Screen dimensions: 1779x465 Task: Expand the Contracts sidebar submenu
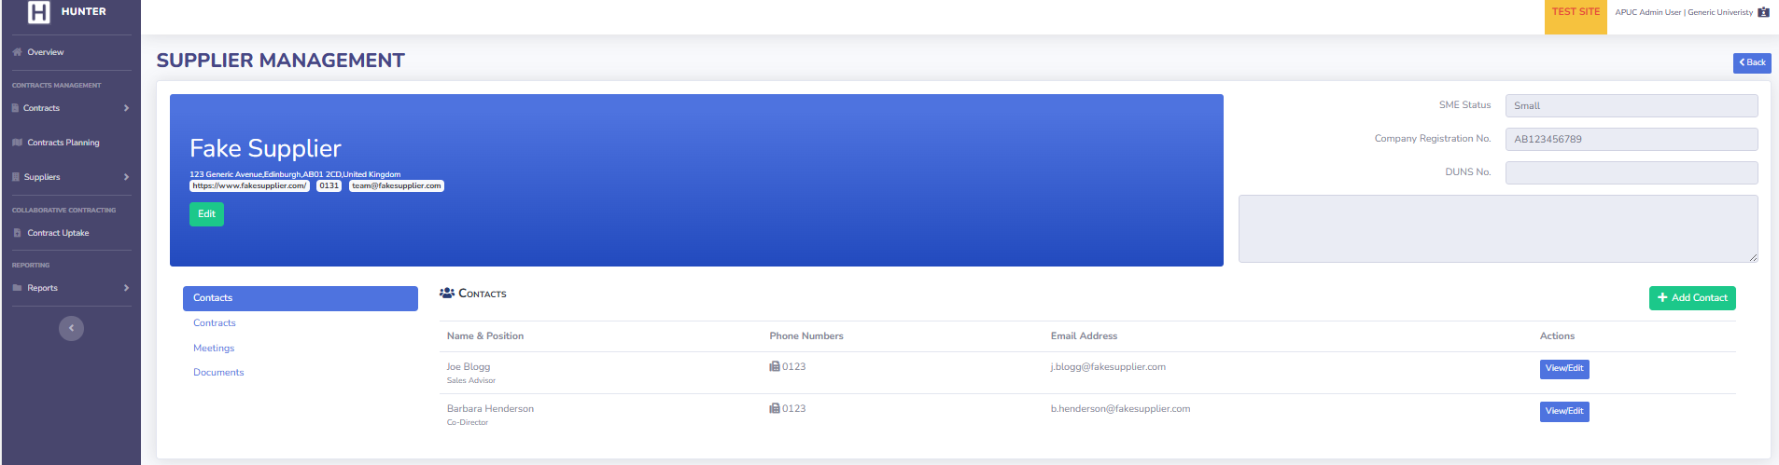click(126, 108)
